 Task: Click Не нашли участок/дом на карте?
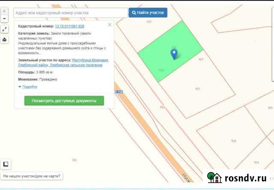click(32, 176)
